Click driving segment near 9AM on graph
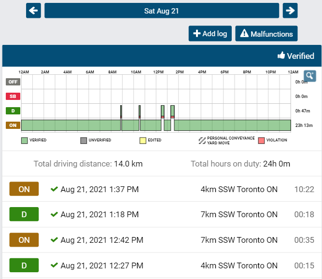 [x=121, y=111]
